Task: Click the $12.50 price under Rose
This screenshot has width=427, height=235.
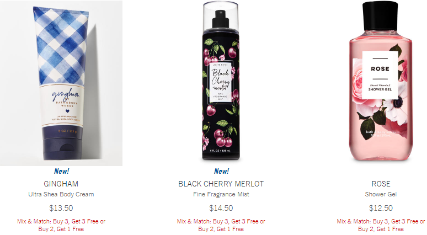Action: pyautogui.click(x=381, y=208)
